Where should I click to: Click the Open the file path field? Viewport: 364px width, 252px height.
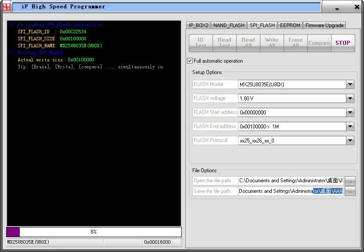(291, 181)
